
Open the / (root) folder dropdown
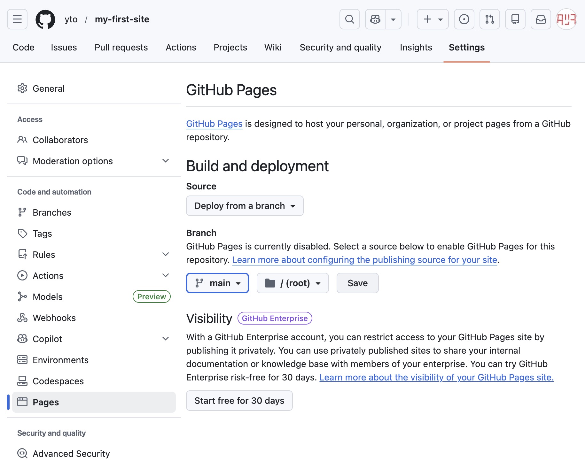tap(293, 283)
